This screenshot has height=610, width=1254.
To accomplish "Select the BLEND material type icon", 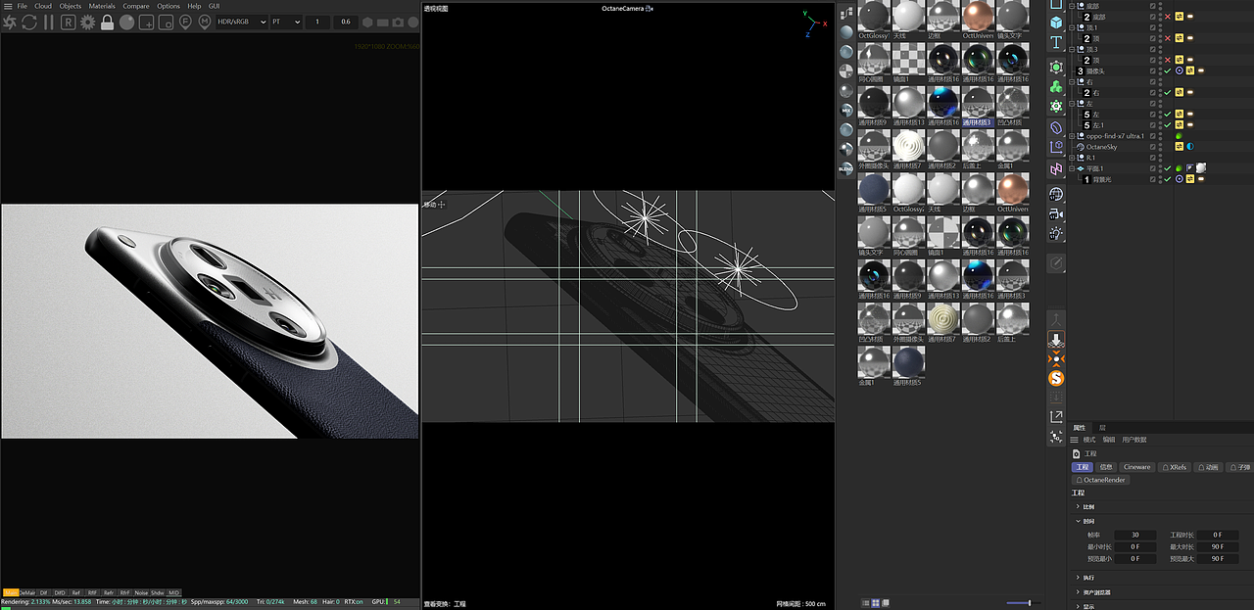I will [x=846, y=168].
